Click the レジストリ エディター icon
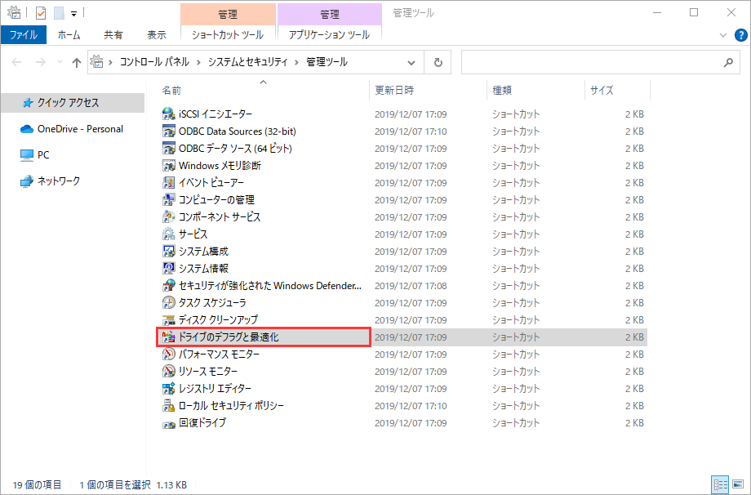The height and width of the screenshot is (495, 751). pyautogui.click(x=169, y=389)
